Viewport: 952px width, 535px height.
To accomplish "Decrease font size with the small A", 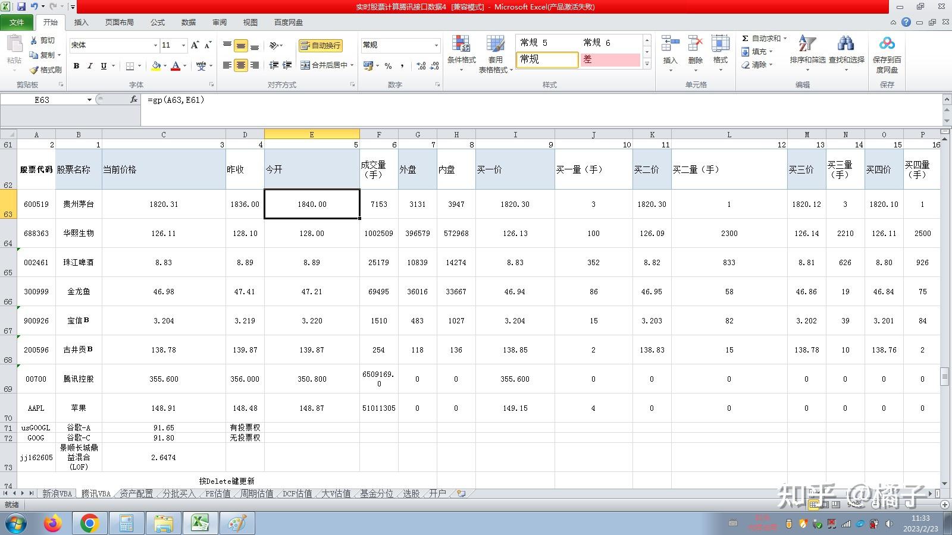I will (208, 45).
